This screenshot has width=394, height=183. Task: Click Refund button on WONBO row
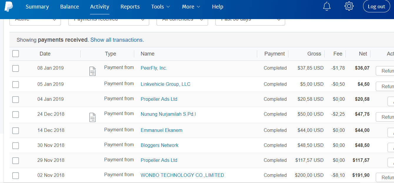click(x=385, y=177)
